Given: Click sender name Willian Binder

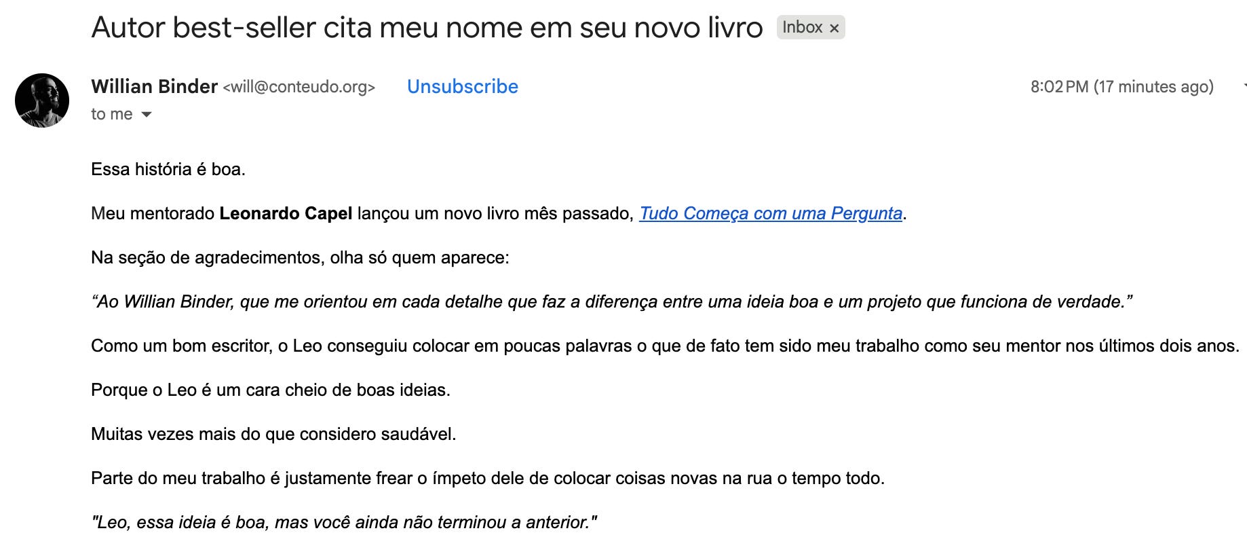Looking at the screenshot, I should (x=154, y=87).
